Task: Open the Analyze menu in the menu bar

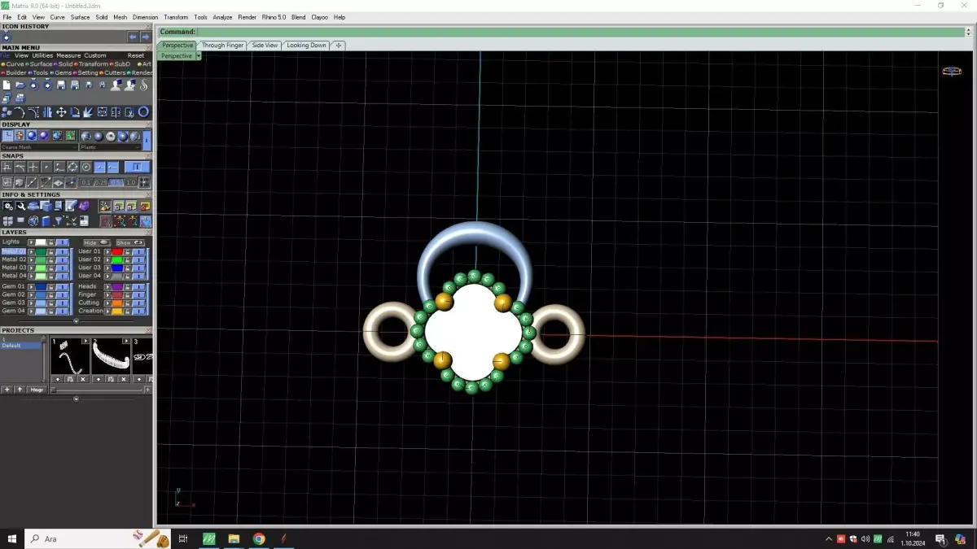Action: [222, 17]
